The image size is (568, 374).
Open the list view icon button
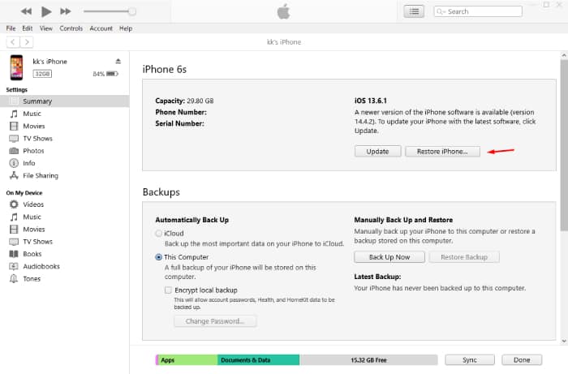tap(414, 11)
